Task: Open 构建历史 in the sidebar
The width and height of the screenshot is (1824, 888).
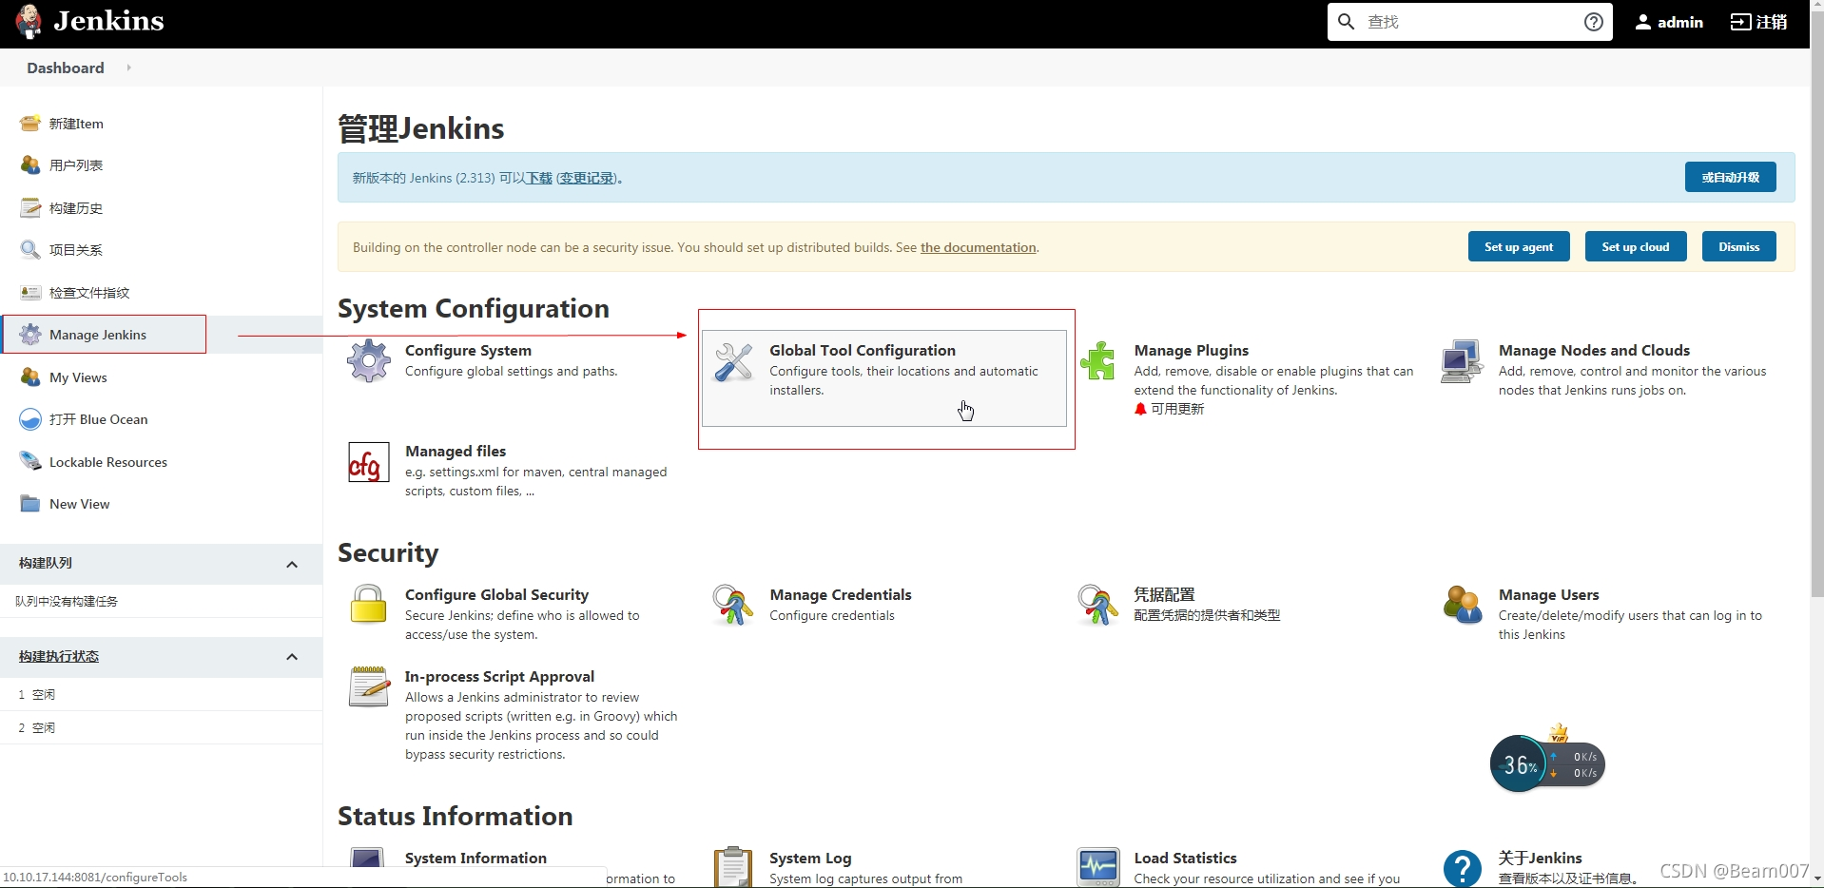Action: 76,208
